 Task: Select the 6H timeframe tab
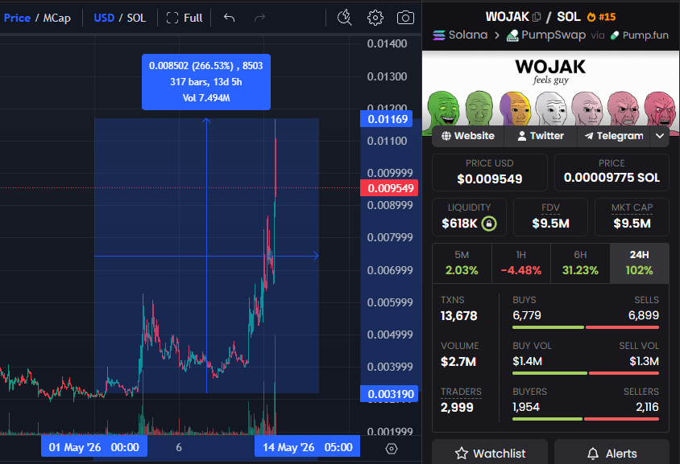[x=580, y=263]
